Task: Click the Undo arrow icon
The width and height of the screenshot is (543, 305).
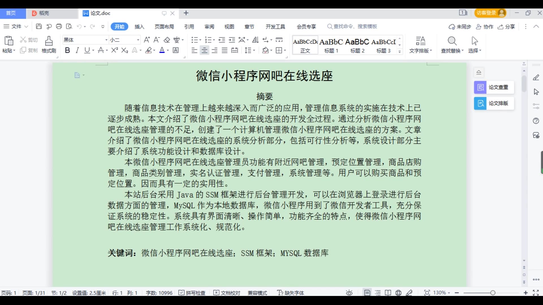Action: click(79, 26)
